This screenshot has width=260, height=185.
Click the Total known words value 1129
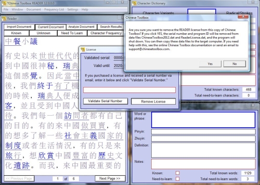pos(248,173)
